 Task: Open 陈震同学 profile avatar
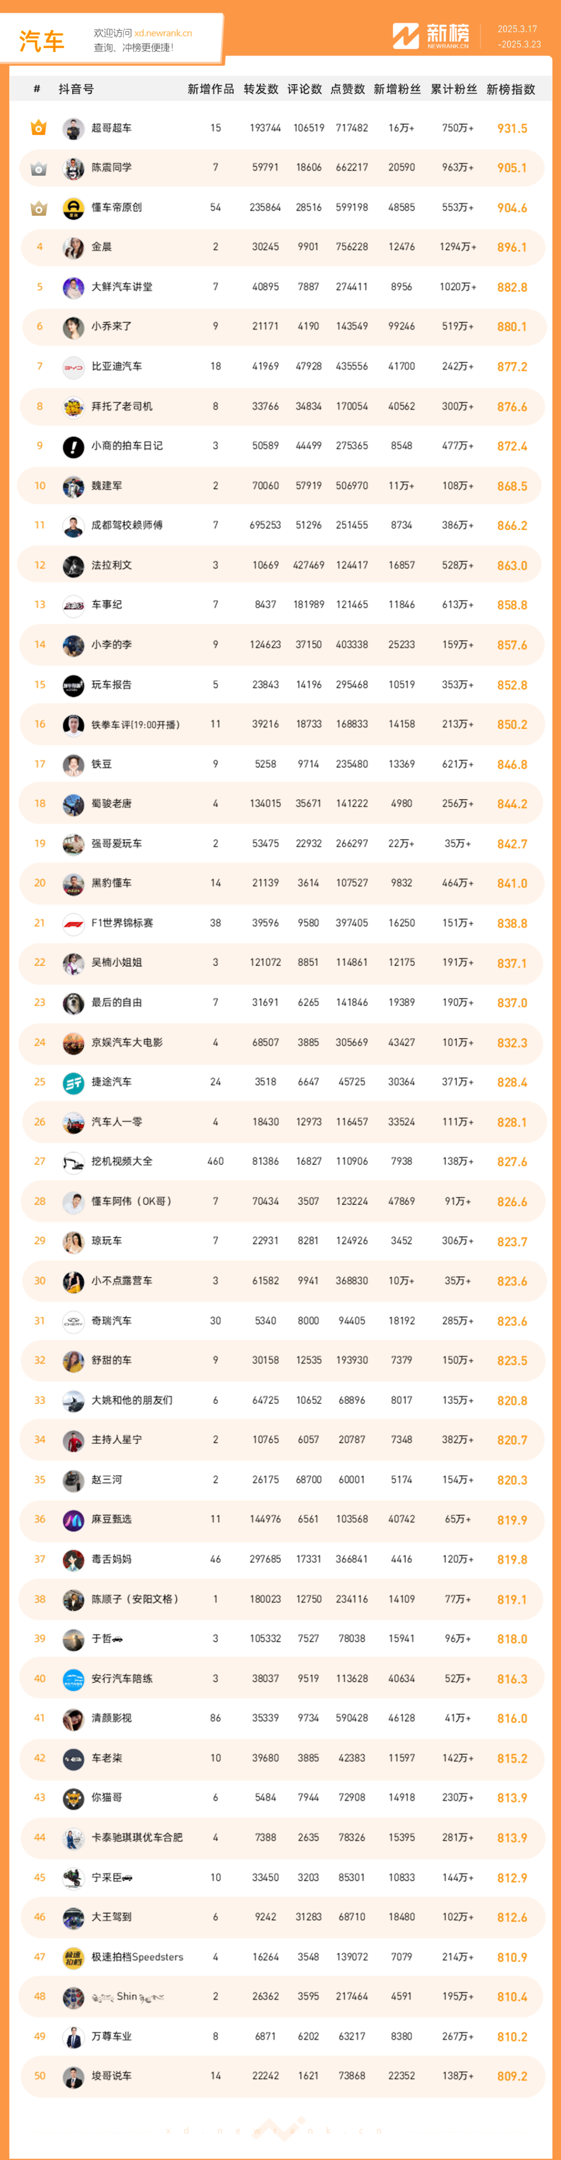pos(74,168)
